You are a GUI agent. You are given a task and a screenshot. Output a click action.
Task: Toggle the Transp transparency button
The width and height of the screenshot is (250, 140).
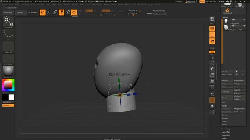(212, 94)
